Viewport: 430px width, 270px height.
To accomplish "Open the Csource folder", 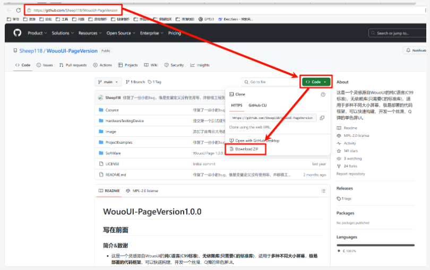I will 112,110.
